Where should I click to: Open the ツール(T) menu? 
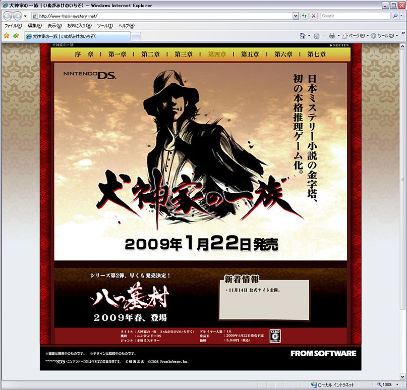click(x=105, y=26)
